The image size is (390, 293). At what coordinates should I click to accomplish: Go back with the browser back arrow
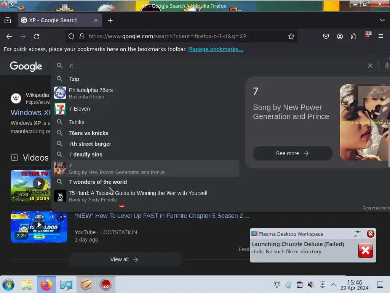click(9, 36)
